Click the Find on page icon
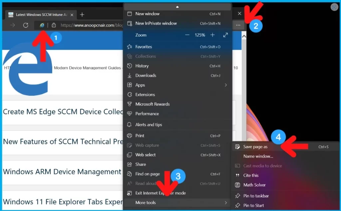 click(130, 174)
